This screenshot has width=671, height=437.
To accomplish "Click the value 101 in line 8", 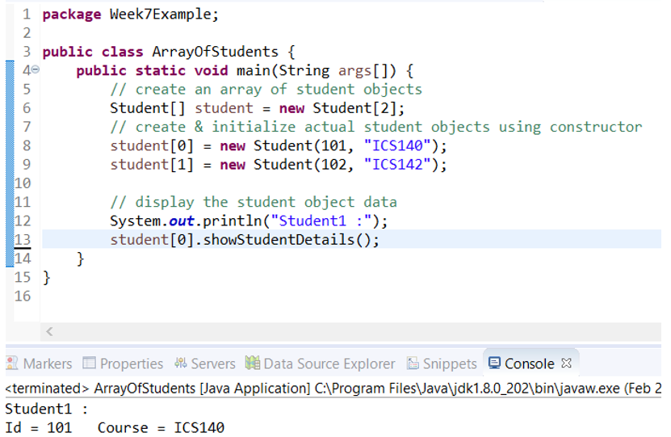I will [333, 145].
